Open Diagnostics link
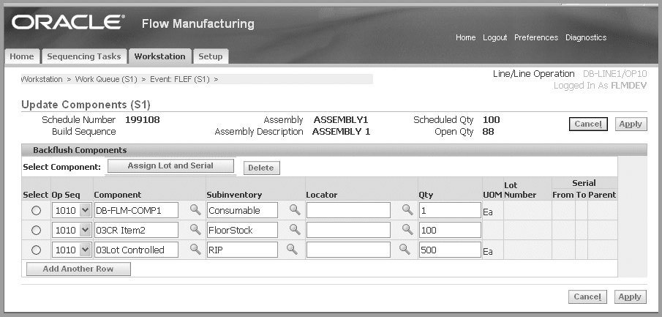 (x=586, y=37)
